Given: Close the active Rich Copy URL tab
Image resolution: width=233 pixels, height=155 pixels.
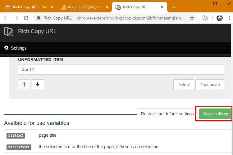Looking at the screenshot, I should [162, 7].
